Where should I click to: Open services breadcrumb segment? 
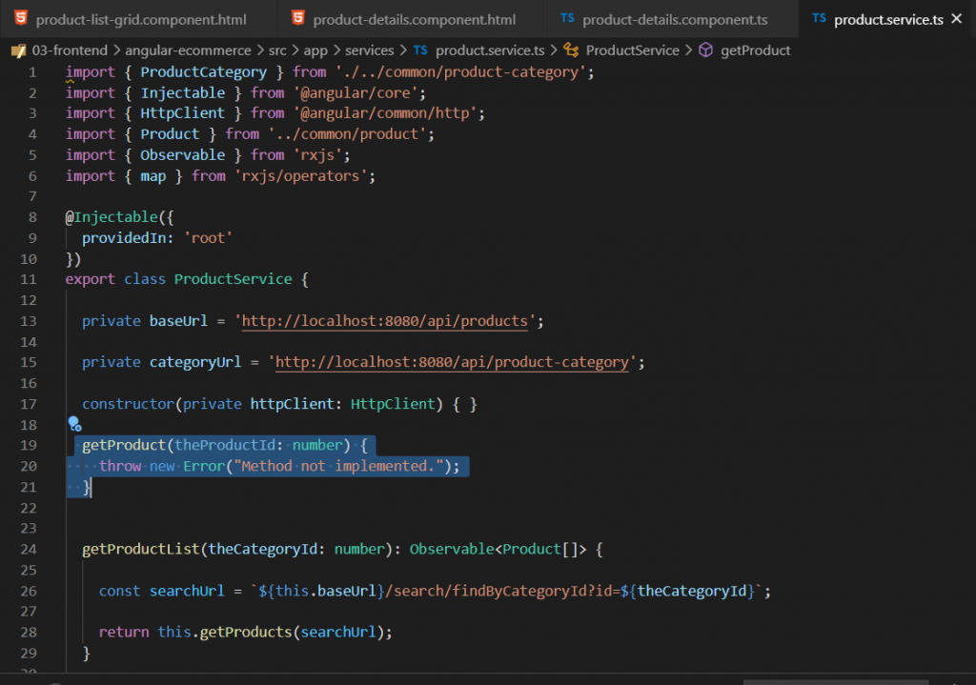(x=370, y=50)
